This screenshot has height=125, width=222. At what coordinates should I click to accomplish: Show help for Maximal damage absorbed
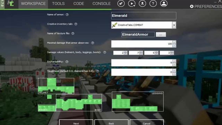(93, 43)
